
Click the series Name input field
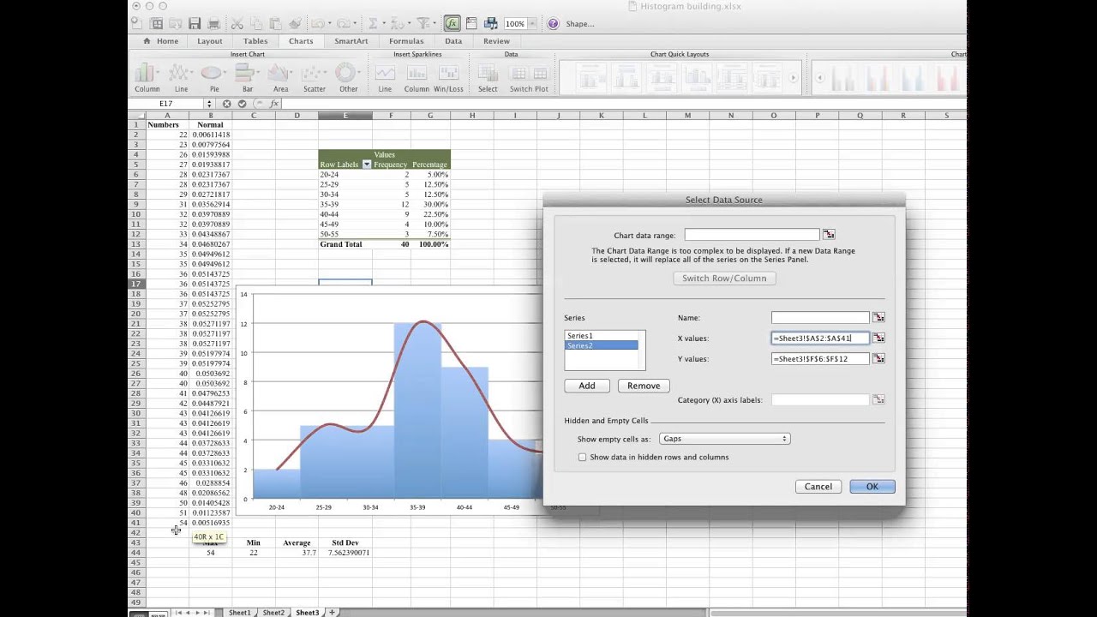pyautogui.click(x=820, y=318)
